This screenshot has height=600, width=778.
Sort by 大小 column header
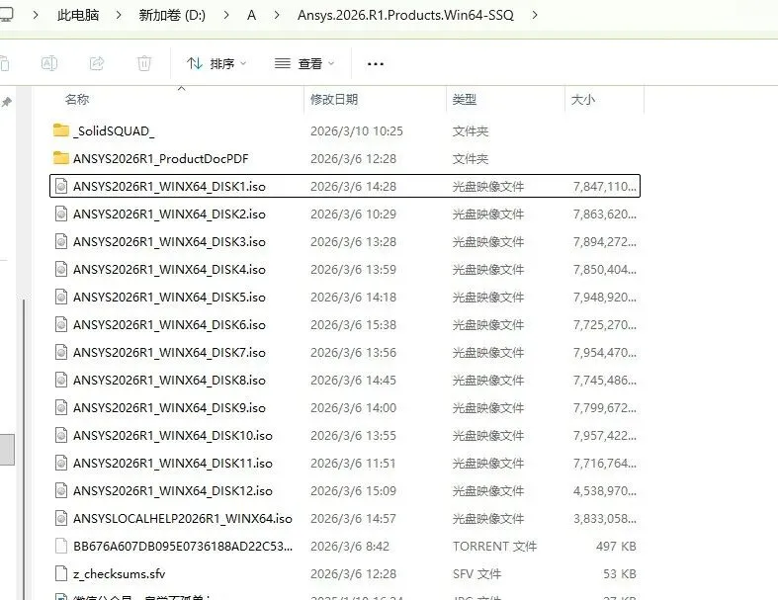[x=582, y=99]
